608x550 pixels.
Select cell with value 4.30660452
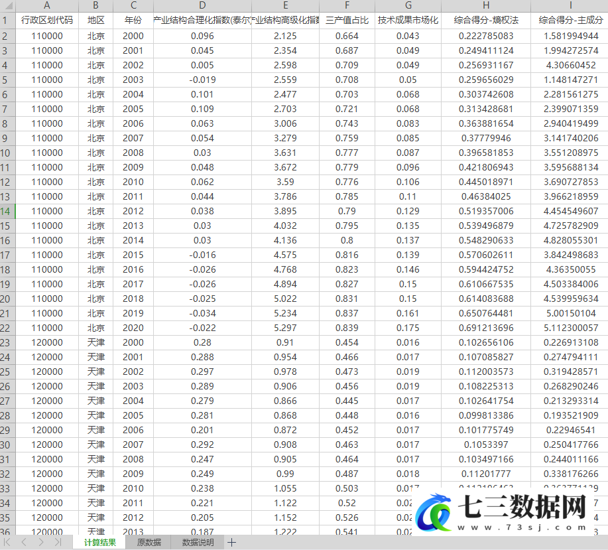pos(570,65)
